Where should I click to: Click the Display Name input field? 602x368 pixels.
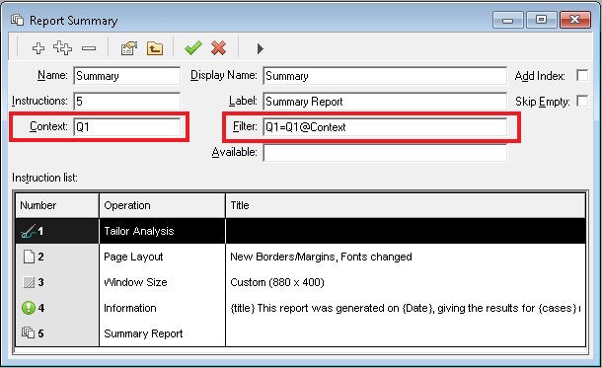[x=385, y=76]
